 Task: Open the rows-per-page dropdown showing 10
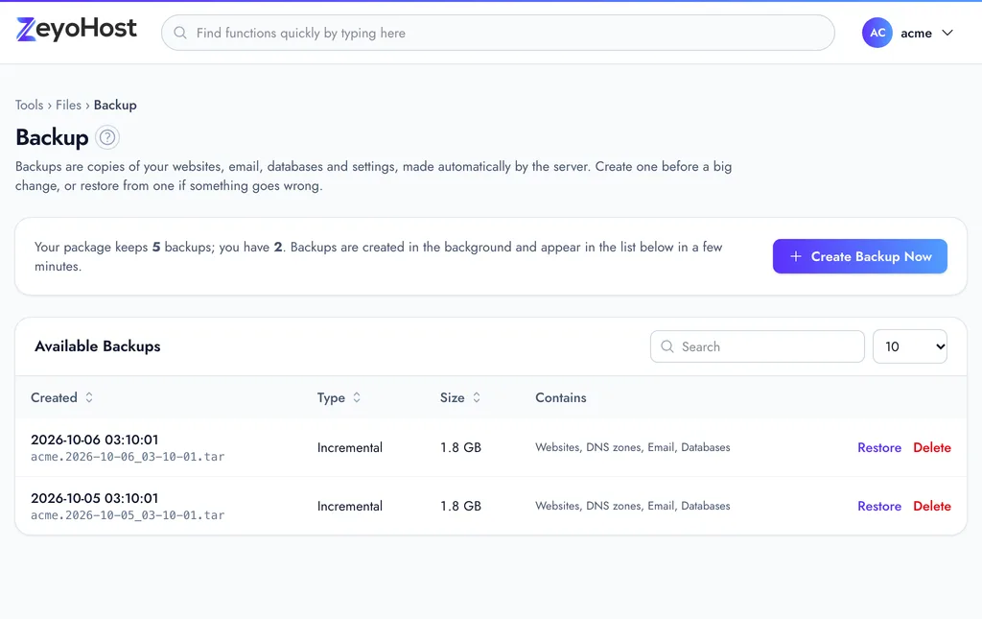tap(909, 346)
